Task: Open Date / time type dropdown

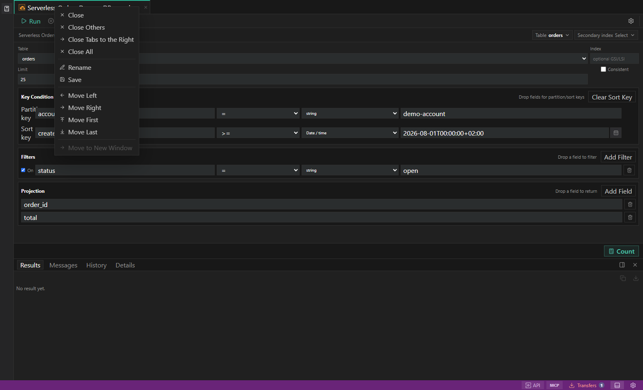Action: tap(350, 133)
